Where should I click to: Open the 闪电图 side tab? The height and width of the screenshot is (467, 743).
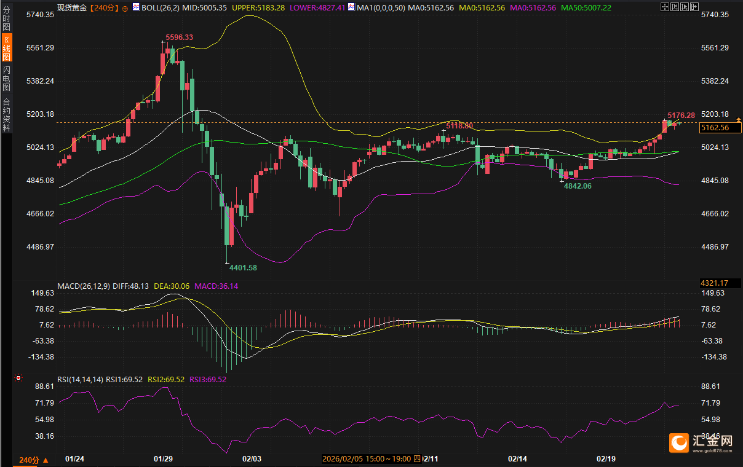point(7,77)
